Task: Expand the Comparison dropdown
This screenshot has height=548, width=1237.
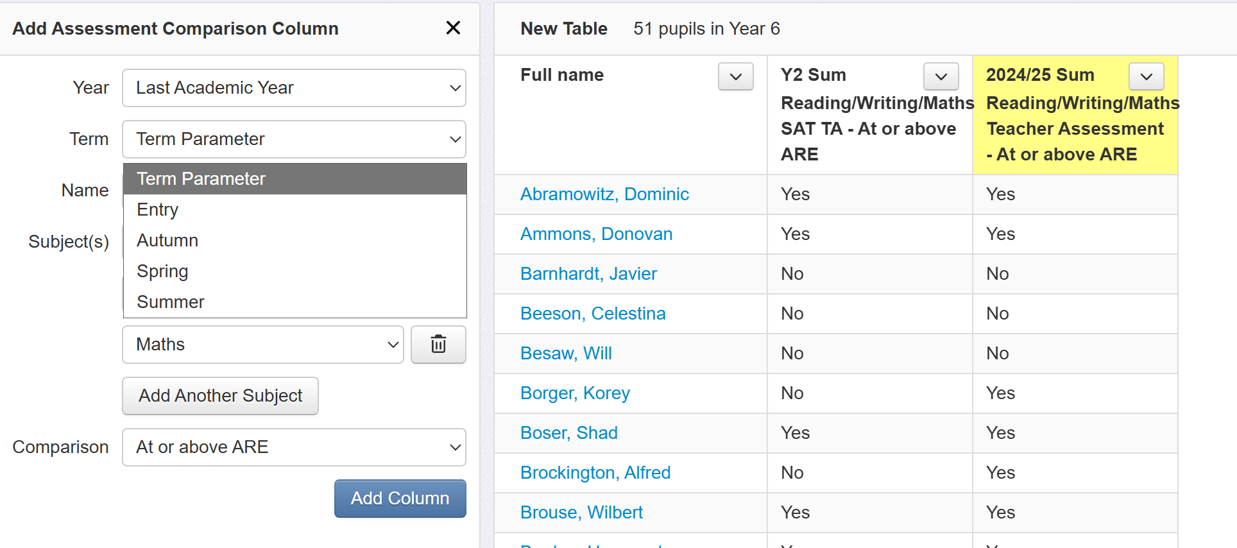Action: pos(294,447)
